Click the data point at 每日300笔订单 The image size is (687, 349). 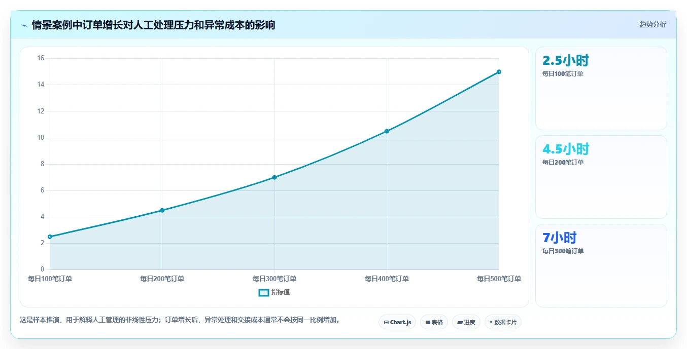point(274,177)
